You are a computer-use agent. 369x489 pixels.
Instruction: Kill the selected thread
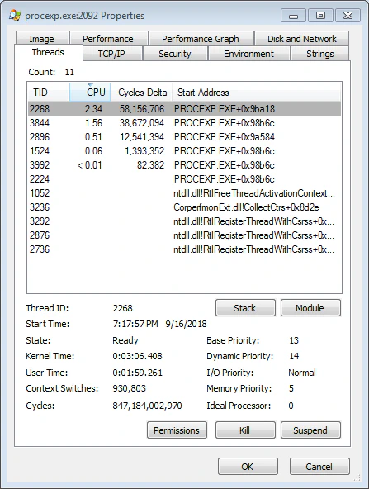(245, 430)
